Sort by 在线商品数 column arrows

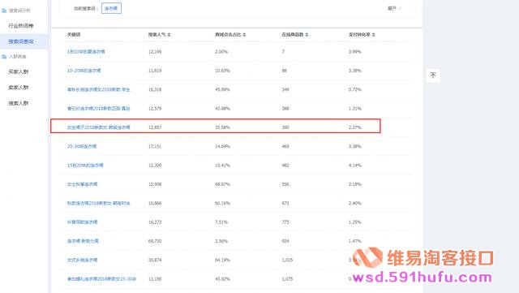[x=307, y=34]
